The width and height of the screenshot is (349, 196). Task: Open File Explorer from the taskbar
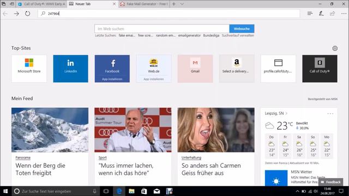(x=131, y=191)
